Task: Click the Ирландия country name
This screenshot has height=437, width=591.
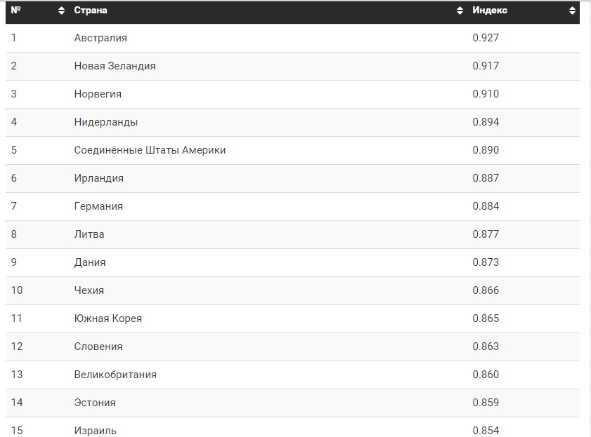Action: click(x=99, y=178)
